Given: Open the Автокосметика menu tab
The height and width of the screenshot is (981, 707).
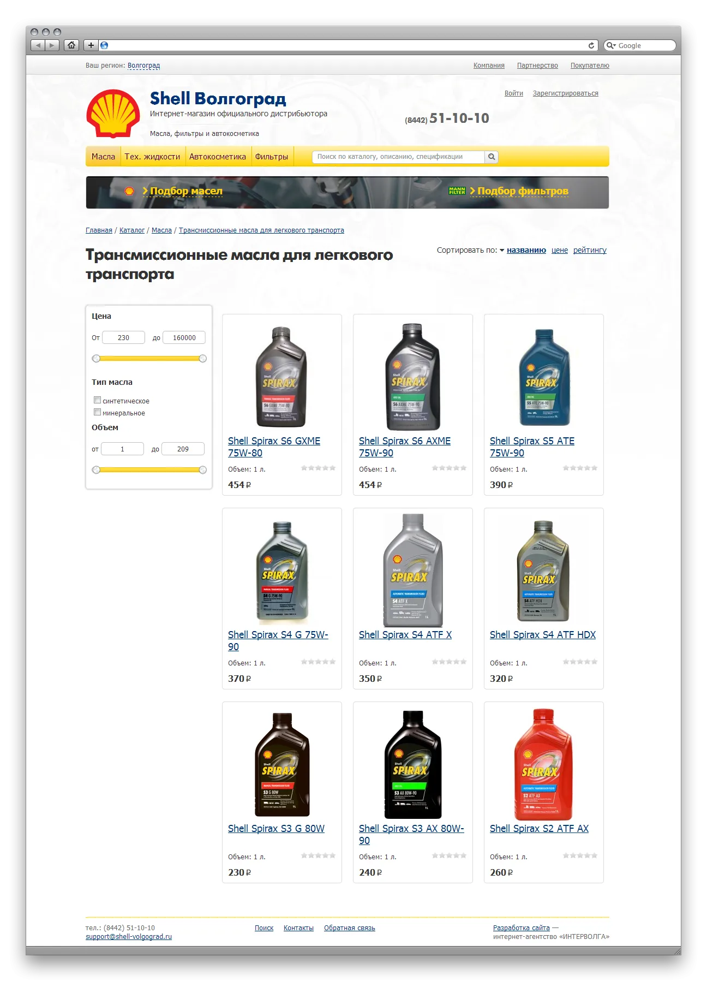Looking at the screenshot, I should [218, 157].
